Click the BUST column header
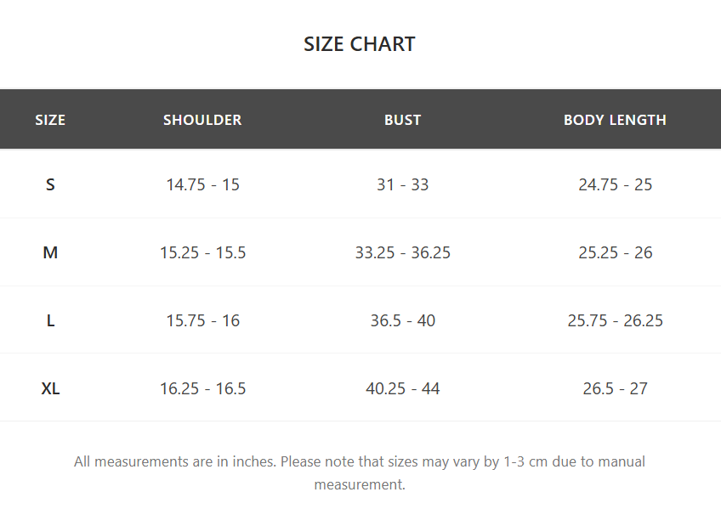The width and height of the screenshot is (721, 509). point(402,120)
